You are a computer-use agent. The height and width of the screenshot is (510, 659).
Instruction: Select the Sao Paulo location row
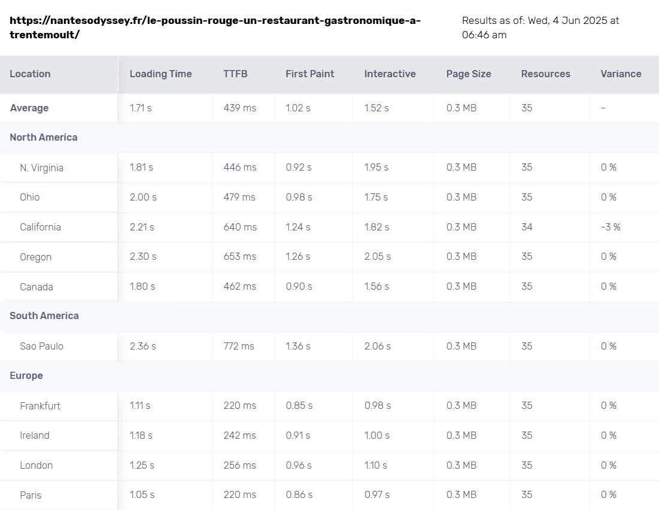(x=41, y=347)
